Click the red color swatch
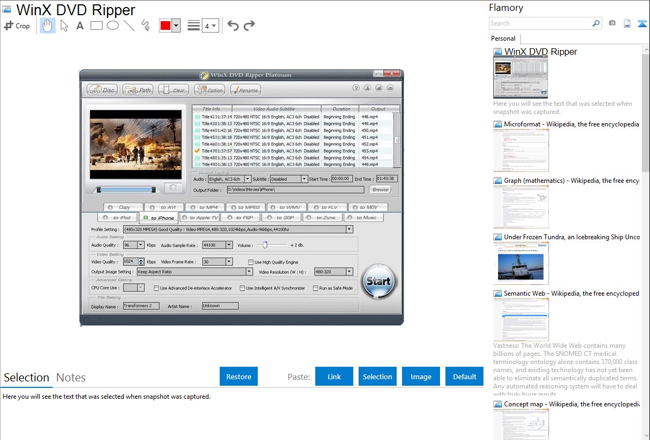 [165, 25]
